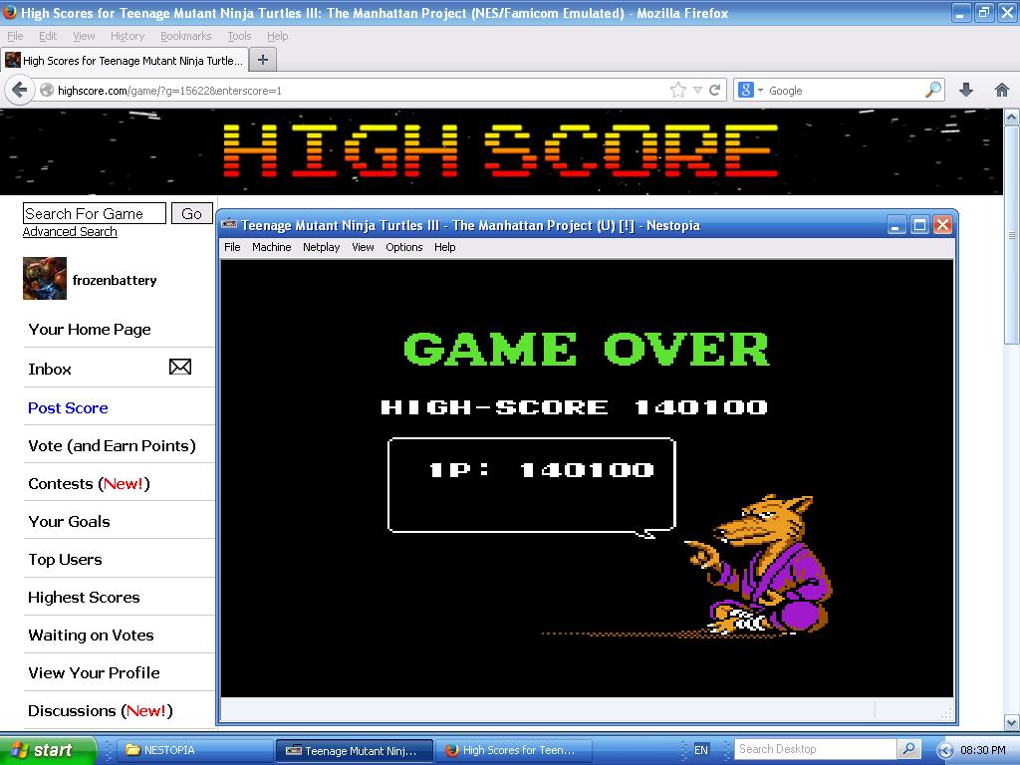This screenshot has width=1020, height=765.
Task: Open Nestopia File menu
Action: (232, 247)
